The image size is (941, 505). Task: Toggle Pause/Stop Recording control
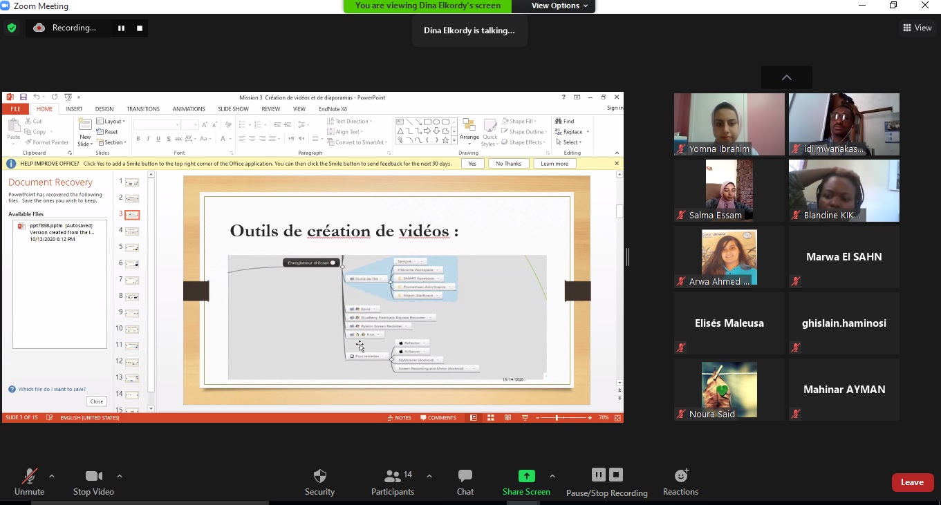(606, 475)
